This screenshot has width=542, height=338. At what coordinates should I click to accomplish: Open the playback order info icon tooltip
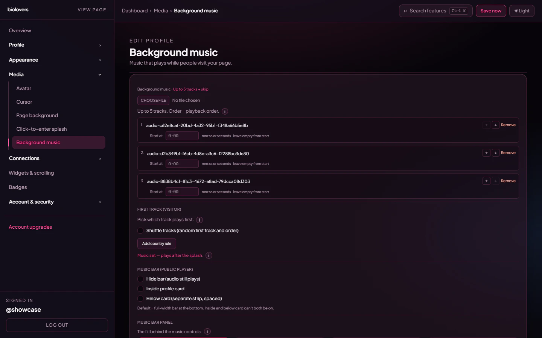tap(225, 111)
